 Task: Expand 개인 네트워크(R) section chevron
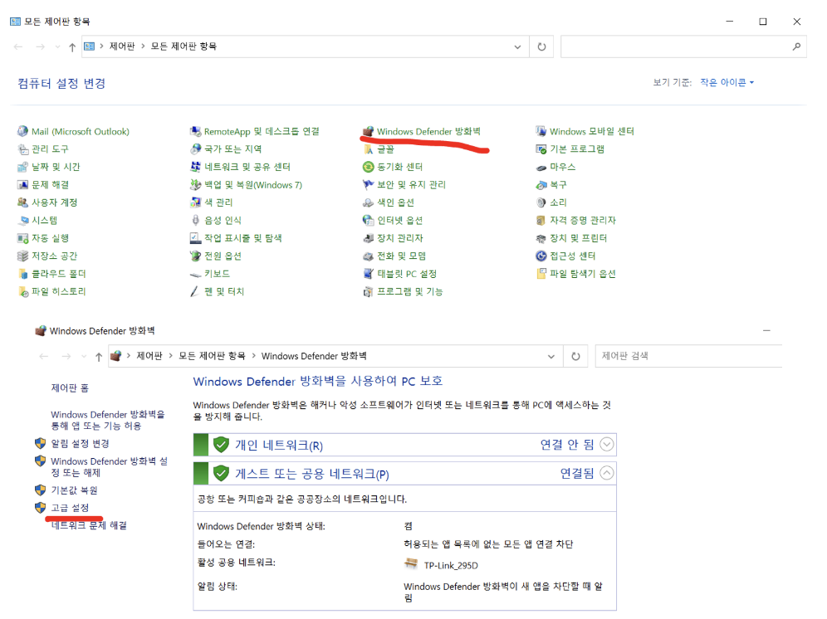(606, 445)
